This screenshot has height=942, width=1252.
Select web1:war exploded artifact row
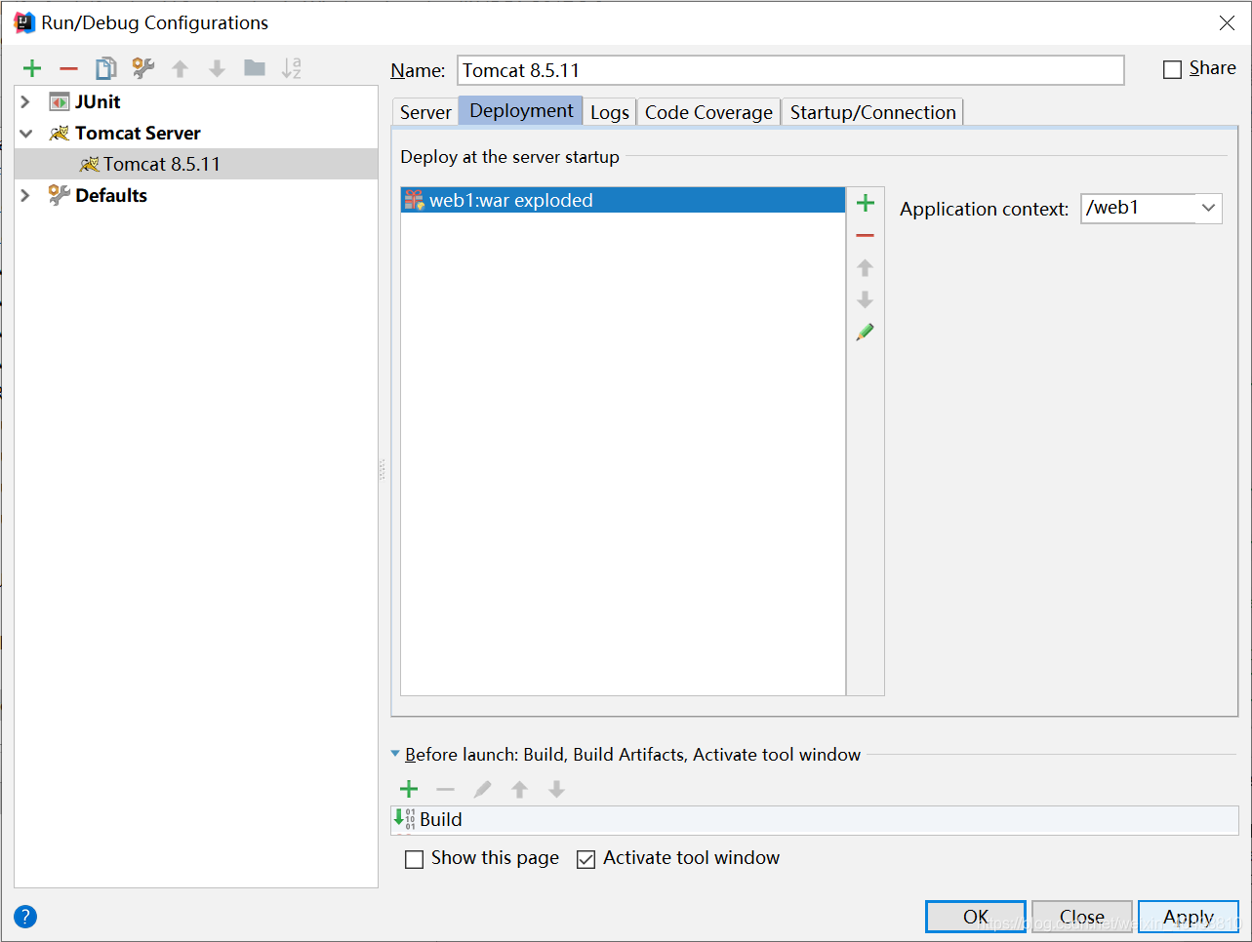click(x=623, y=200)
